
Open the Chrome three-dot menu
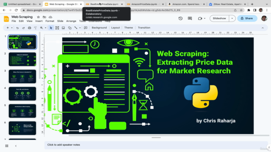(267, 10)
